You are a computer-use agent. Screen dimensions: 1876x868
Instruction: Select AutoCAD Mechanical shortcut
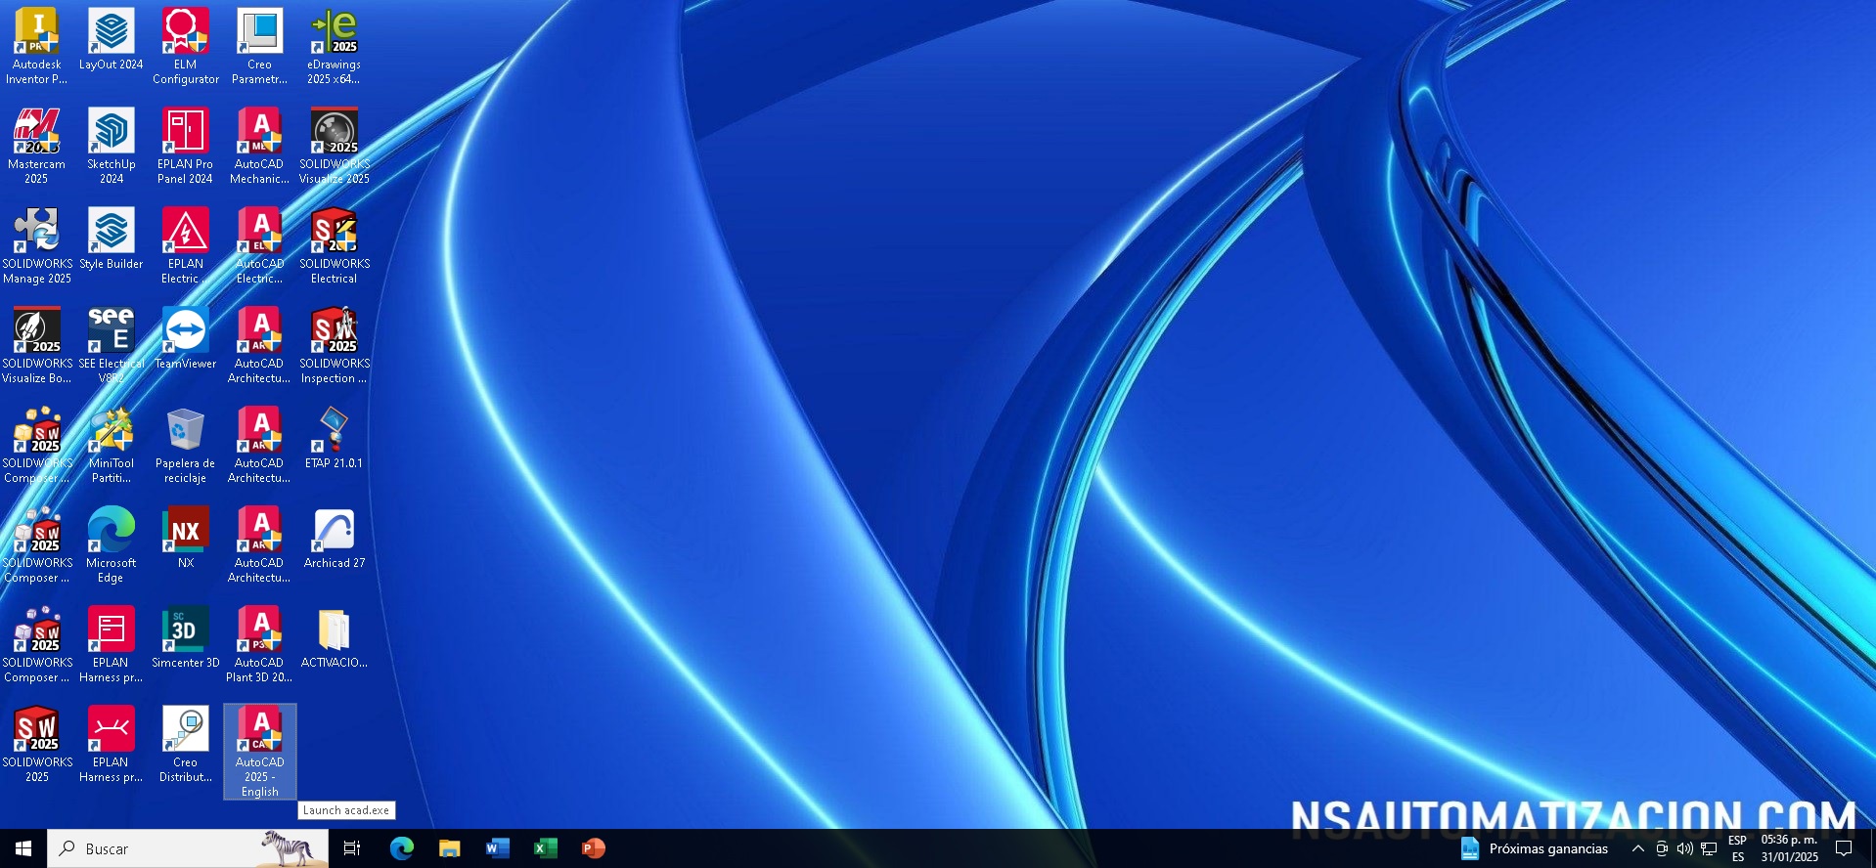(260, 146)
